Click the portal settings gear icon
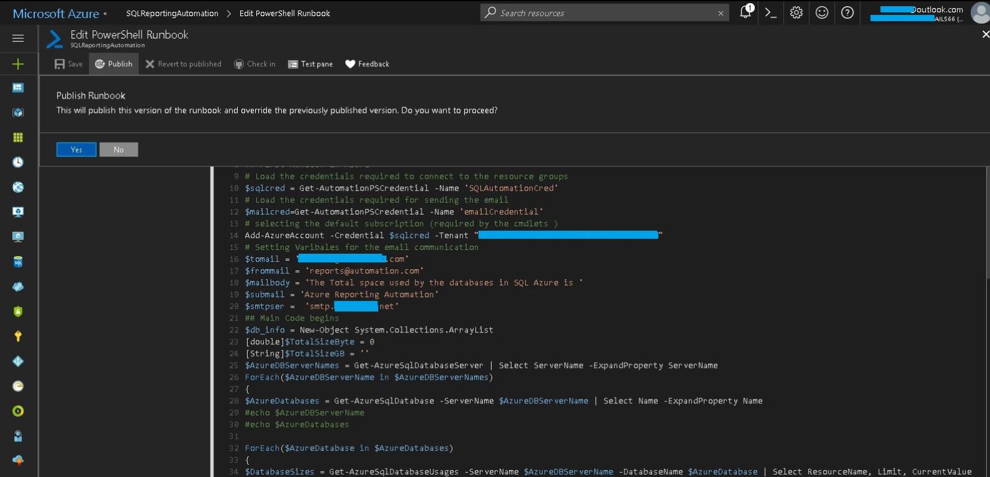The image size is (990, 477). click(796, 12)
